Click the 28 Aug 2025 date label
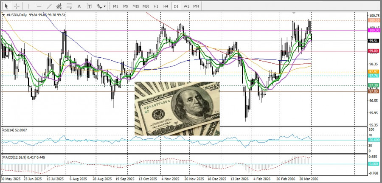The width and height of the screenshot is (382, 183). click(102, 179)
